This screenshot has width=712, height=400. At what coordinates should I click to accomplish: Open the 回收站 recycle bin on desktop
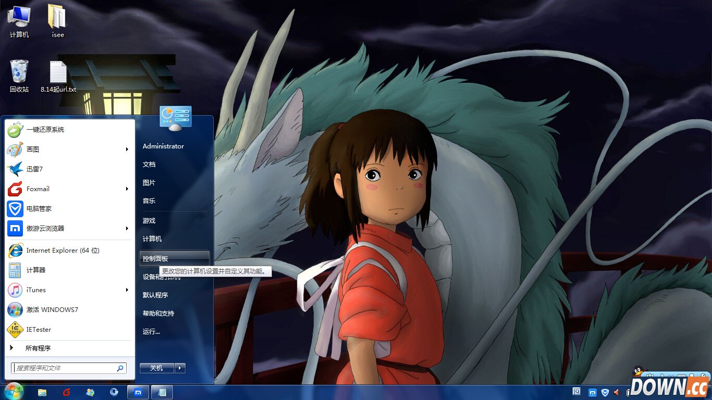pos(19,76)
